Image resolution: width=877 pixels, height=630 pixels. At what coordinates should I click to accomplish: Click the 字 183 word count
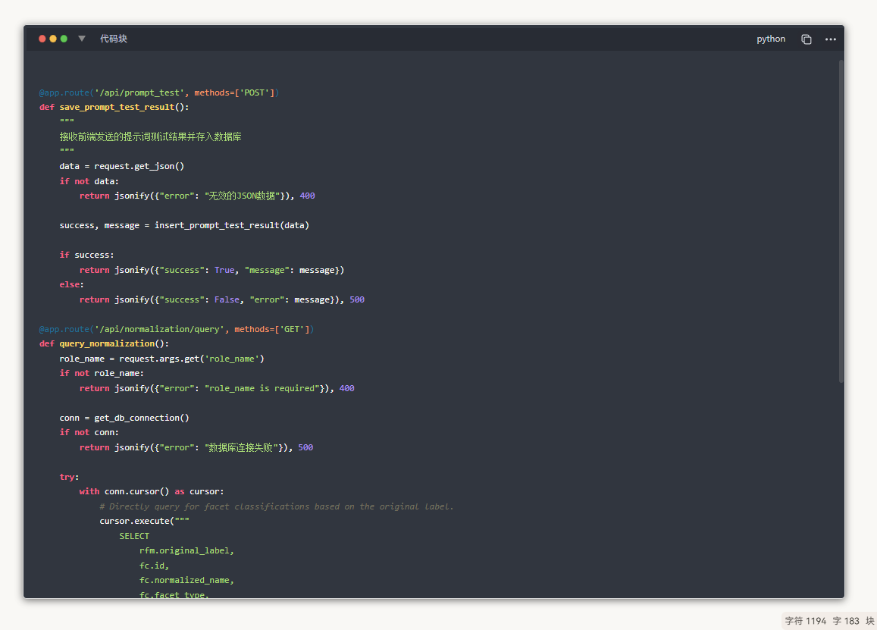point(846,621)
